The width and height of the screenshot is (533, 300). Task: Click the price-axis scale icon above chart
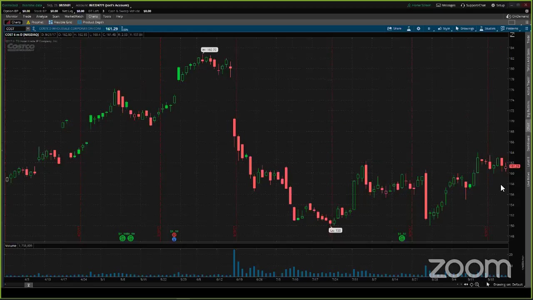(512, 35)
